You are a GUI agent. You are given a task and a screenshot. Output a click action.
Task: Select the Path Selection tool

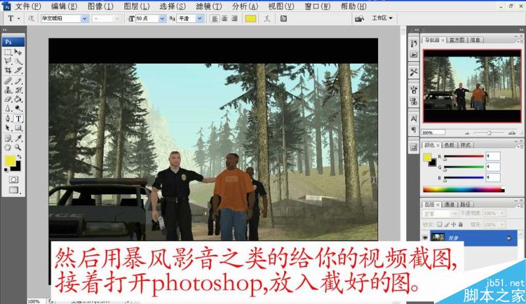(x=8, y=127)
